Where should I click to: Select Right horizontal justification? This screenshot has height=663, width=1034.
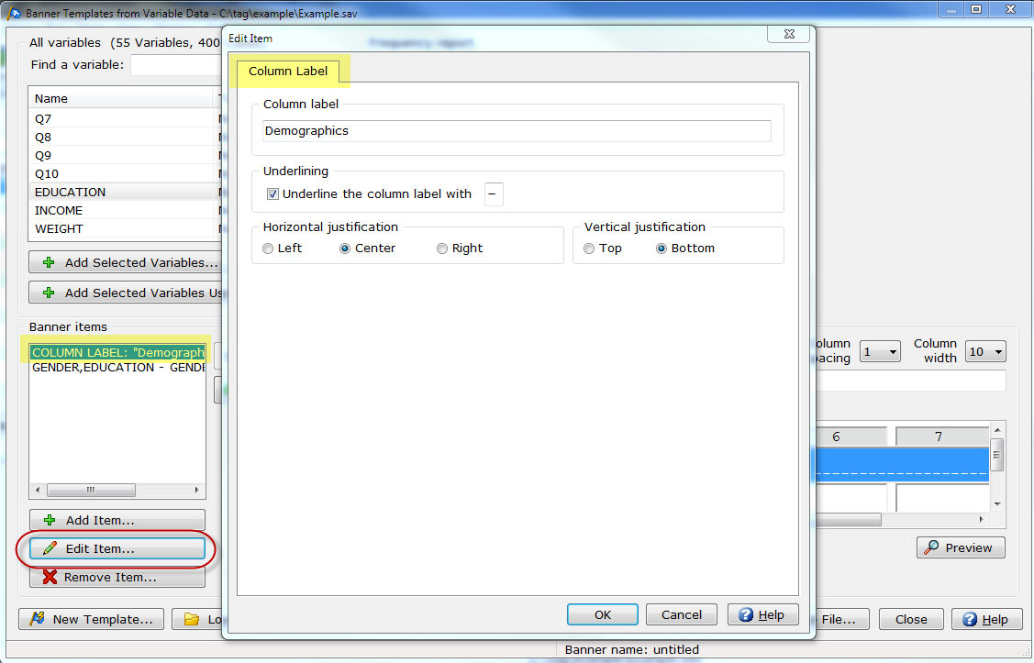coord(442,249)
